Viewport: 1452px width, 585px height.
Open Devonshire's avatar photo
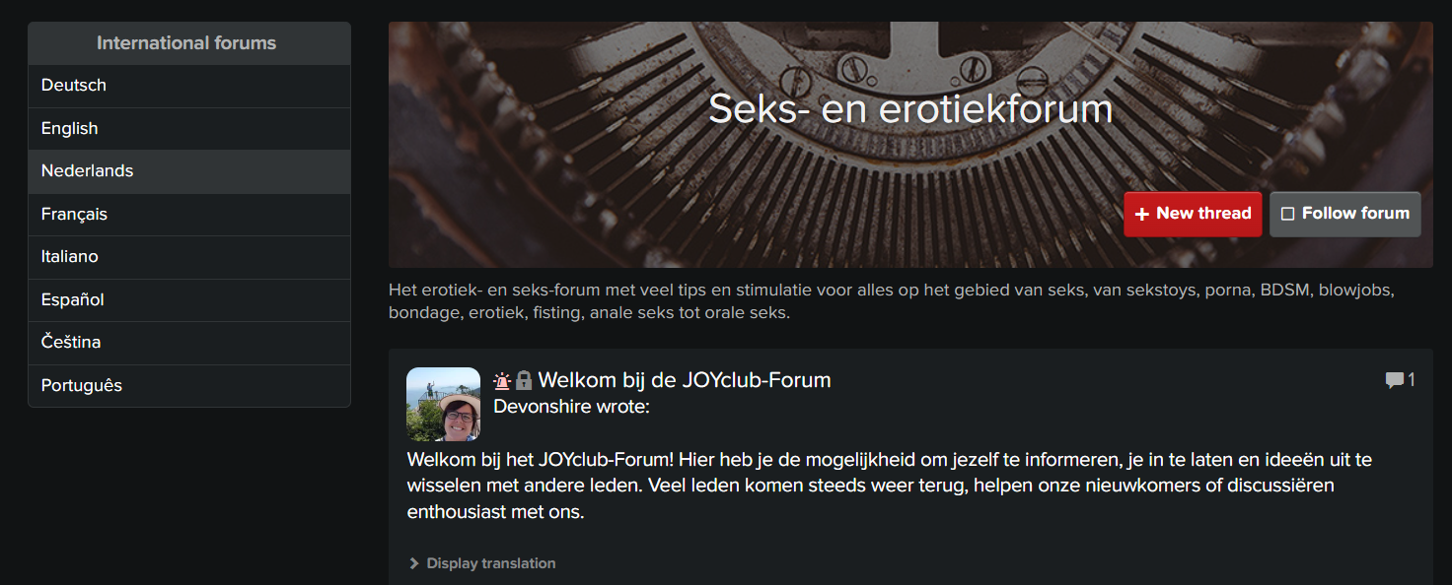443,404
